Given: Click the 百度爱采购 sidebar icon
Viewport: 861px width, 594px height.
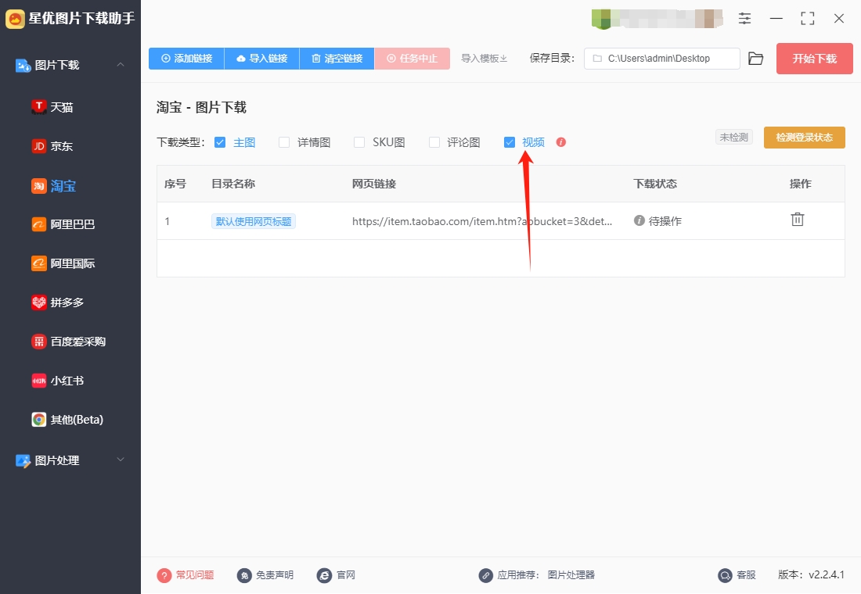Looking at the screenshot, I should click(x=39, y=342).
